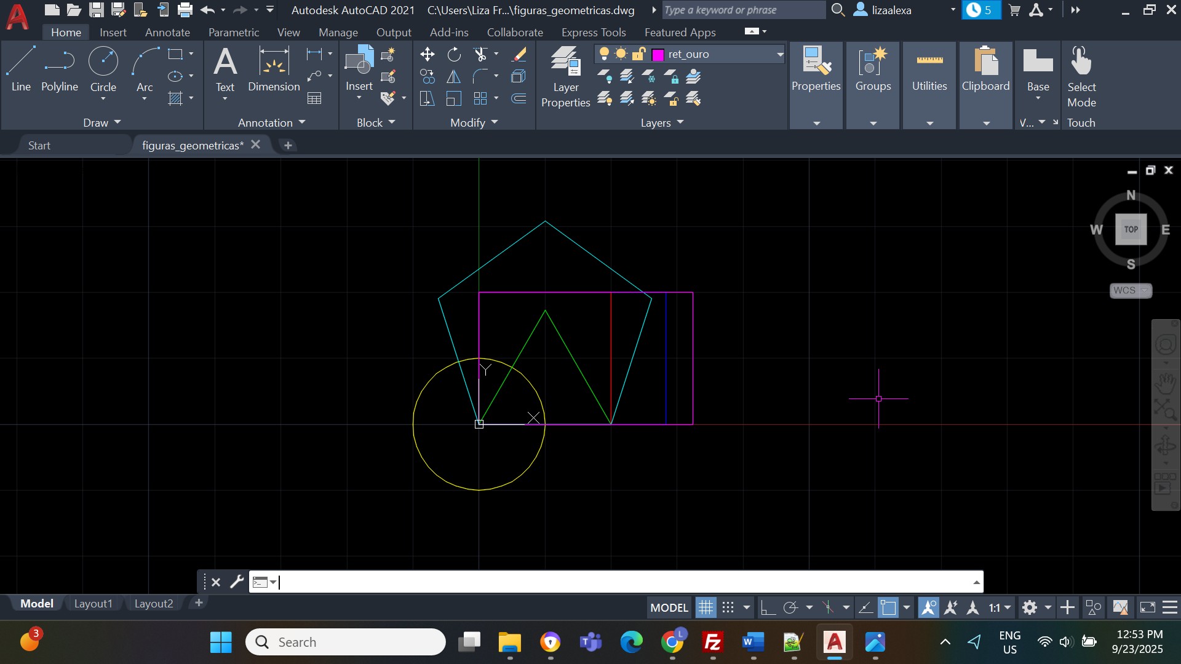Image resolution: width=1181 pixels, height=664 pixels.
Task: Select the Copy tool icon
Action: click(427, 77)
